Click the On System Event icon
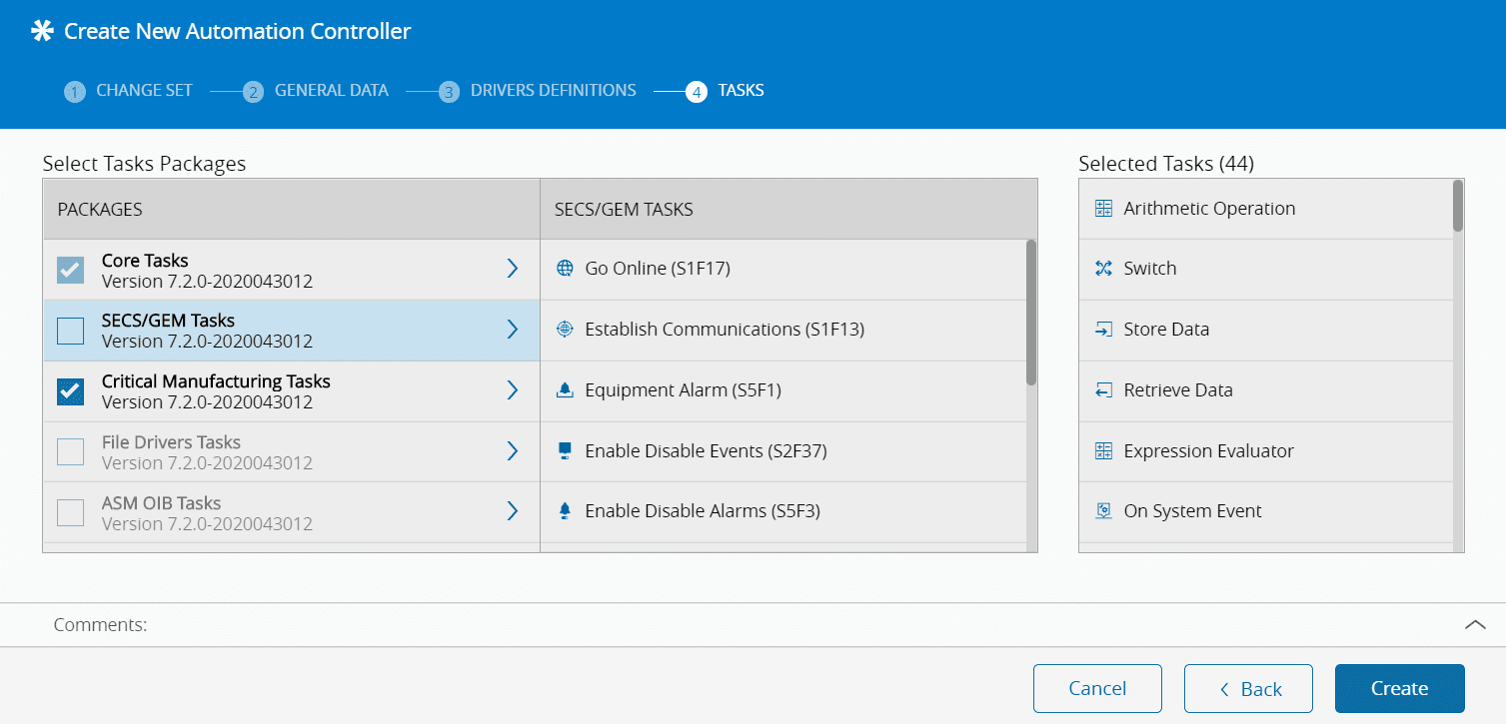The height and width of the screenshot is (724, 1506). click(1103, 511)
